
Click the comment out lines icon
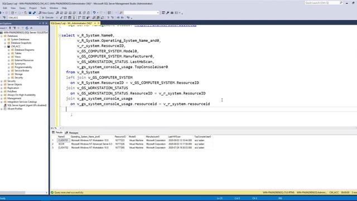point(108,17)
